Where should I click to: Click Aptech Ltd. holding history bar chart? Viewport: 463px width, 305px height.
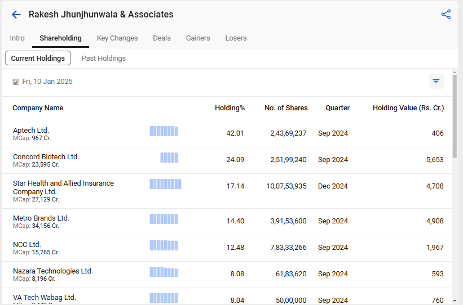click(x=164, y=131)
